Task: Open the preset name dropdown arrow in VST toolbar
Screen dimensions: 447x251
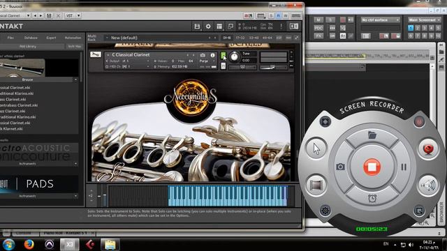Action: [28, 15]
